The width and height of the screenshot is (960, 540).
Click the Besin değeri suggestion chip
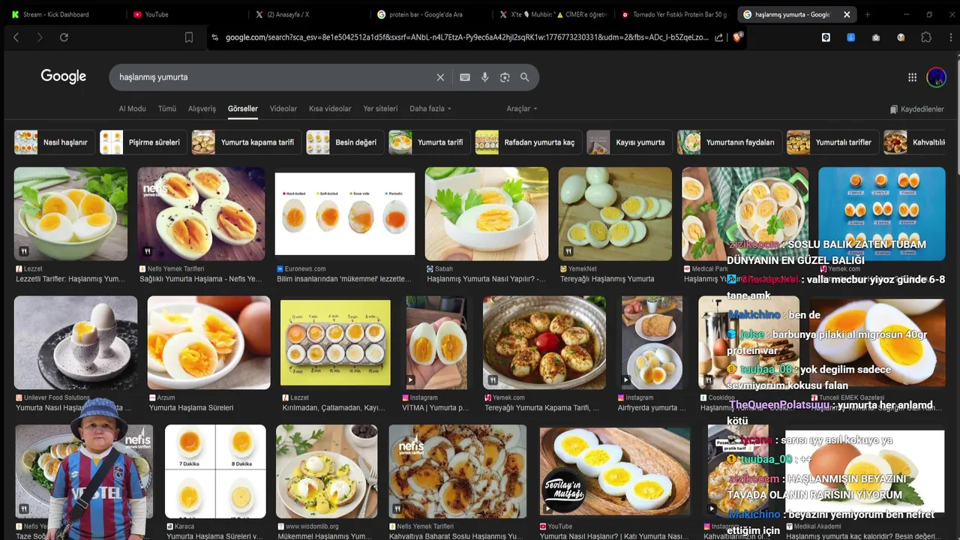click(x=345, y=142)
